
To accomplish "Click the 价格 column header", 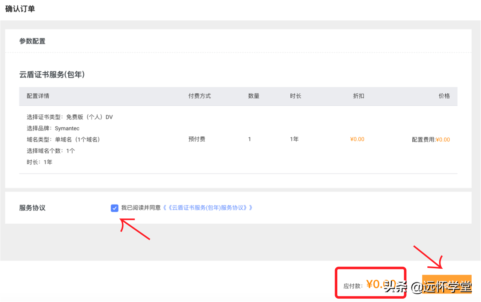I will tap(444, 96).
